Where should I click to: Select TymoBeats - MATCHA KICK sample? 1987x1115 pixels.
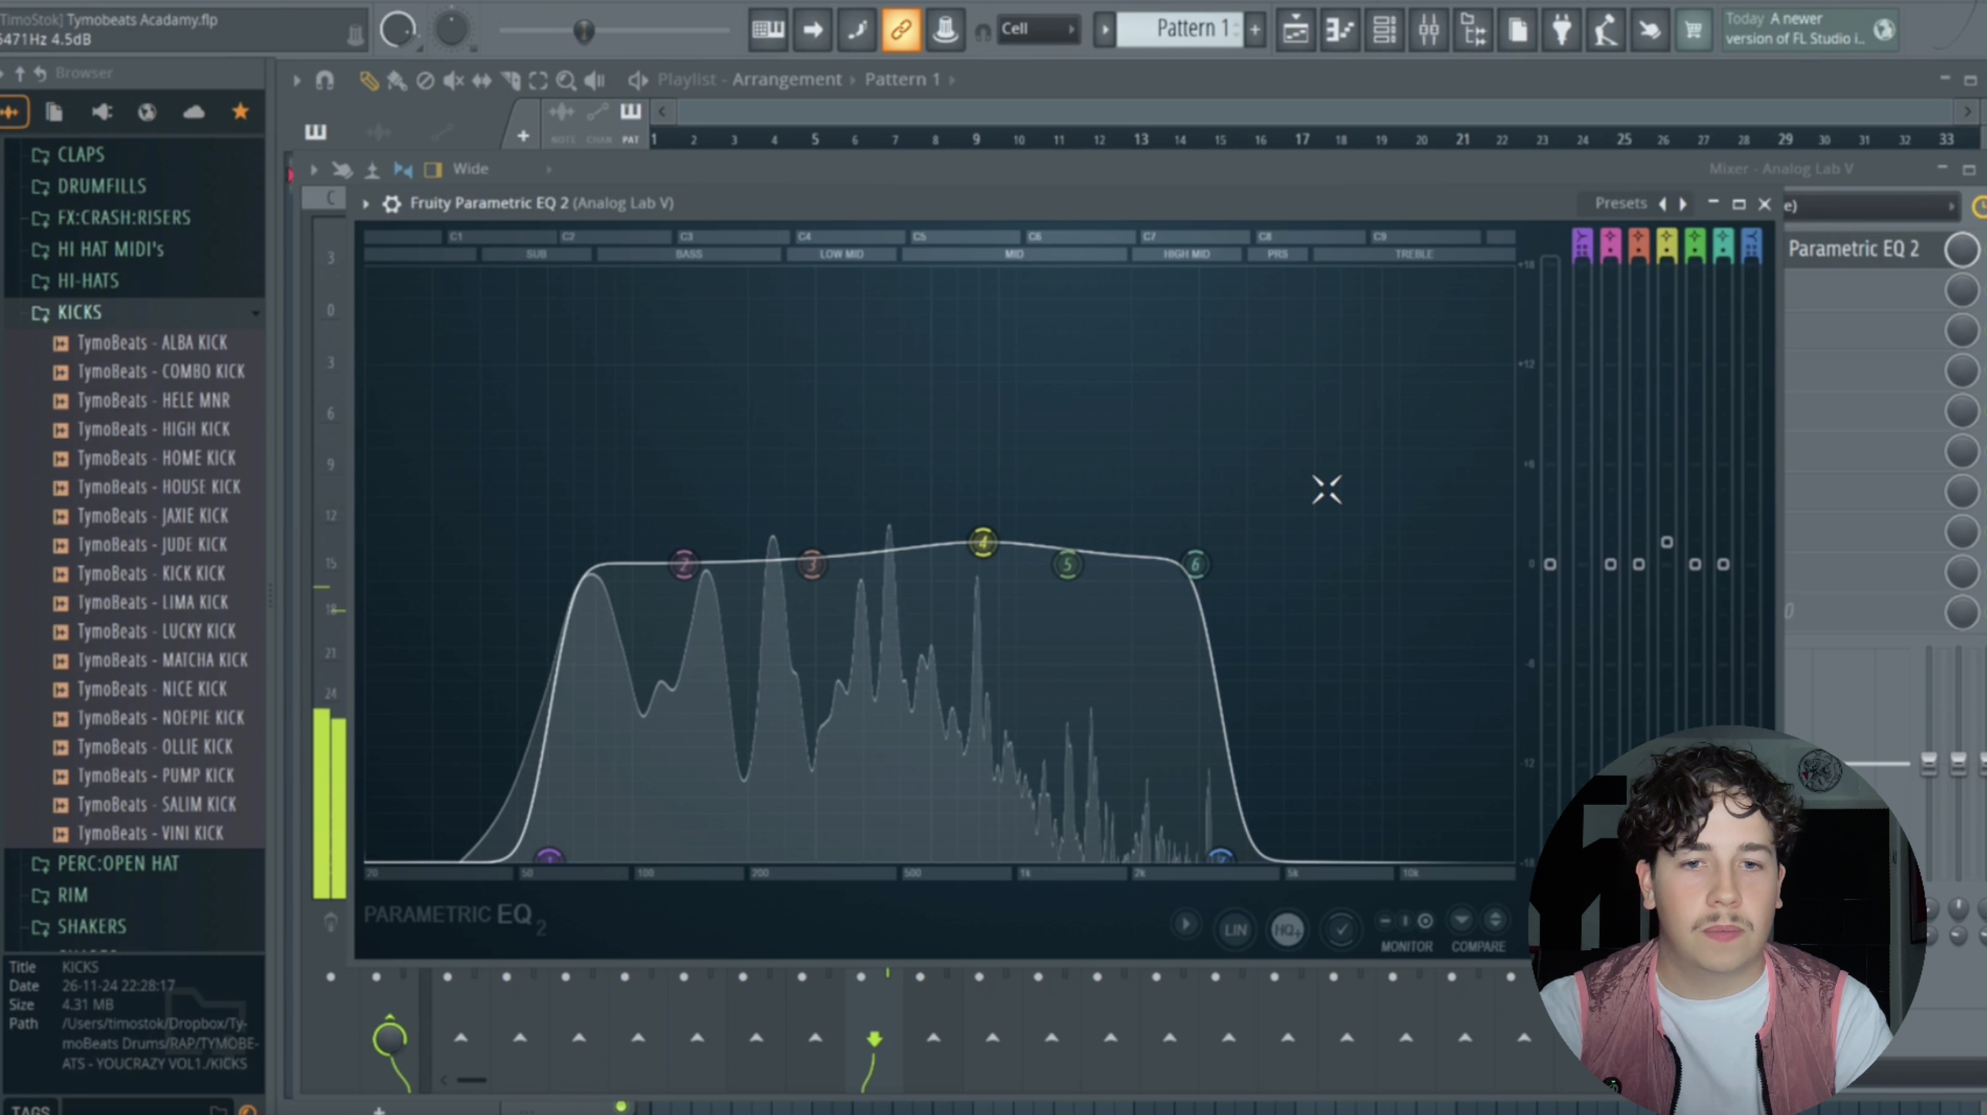162,661
